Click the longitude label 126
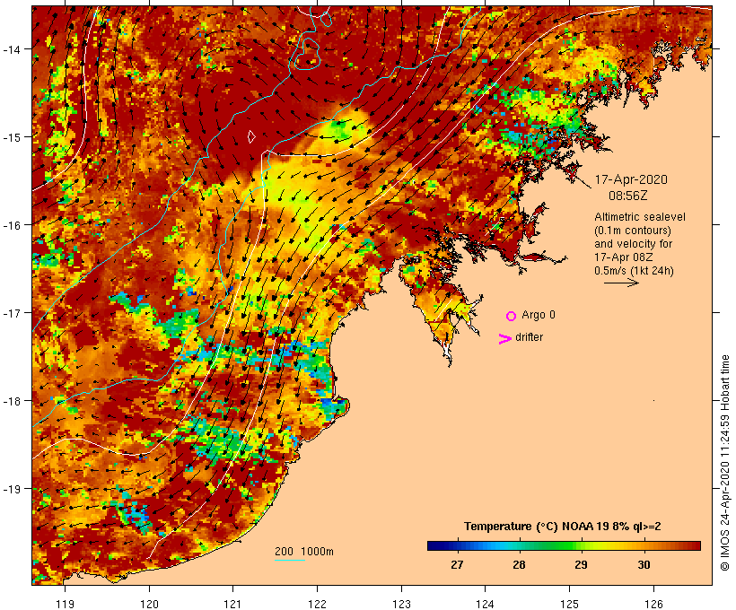 point(653,604)
